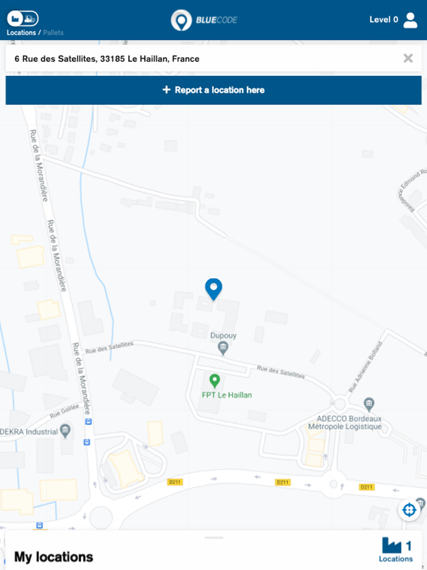Expand the My locations heading
Viewport: 427px width, 570px height.
(x=53, y=557)
